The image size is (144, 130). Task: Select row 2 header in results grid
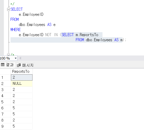click(5, 83)
